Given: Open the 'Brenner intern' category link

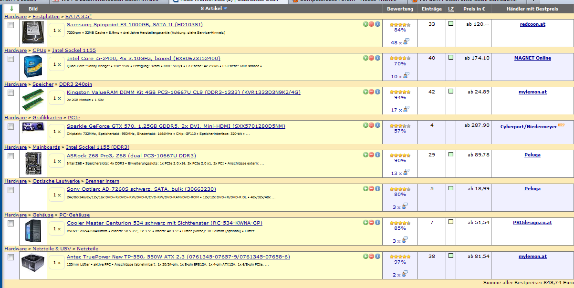Looking at the screenshot, I should click(103, 181).
